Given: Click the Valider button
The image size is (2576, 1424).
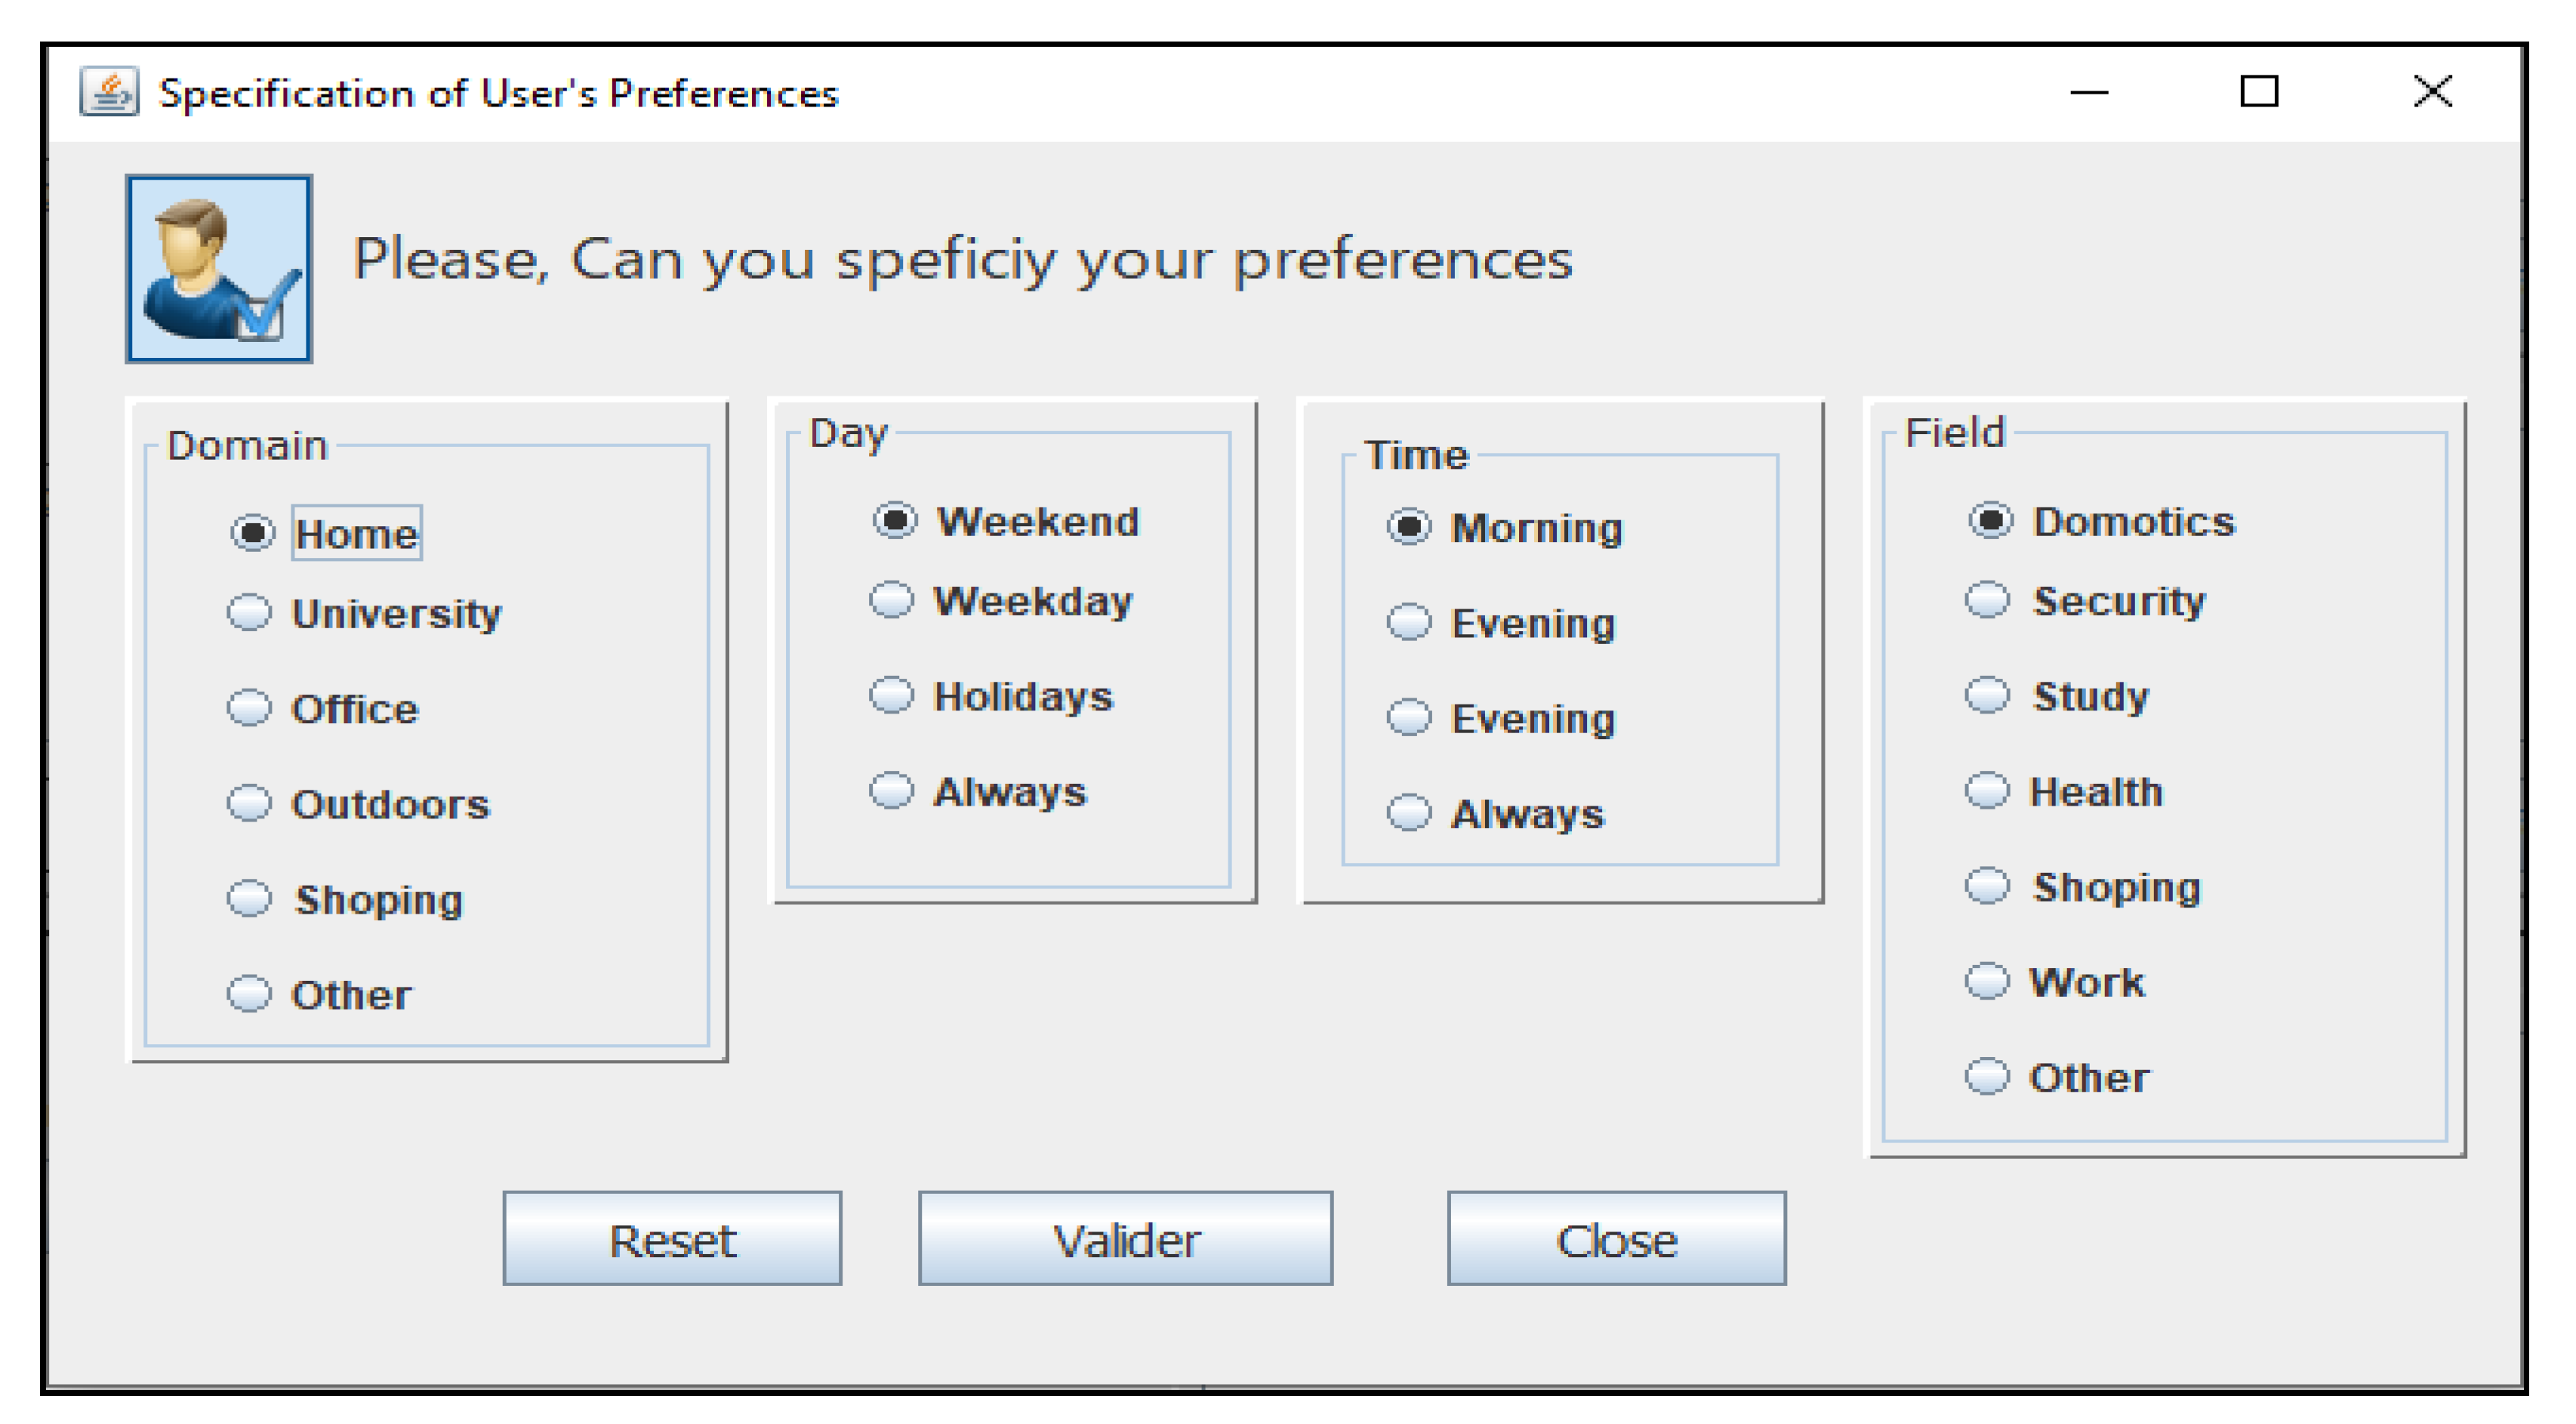Looking at the screenshot, I should (1125, 1238).
